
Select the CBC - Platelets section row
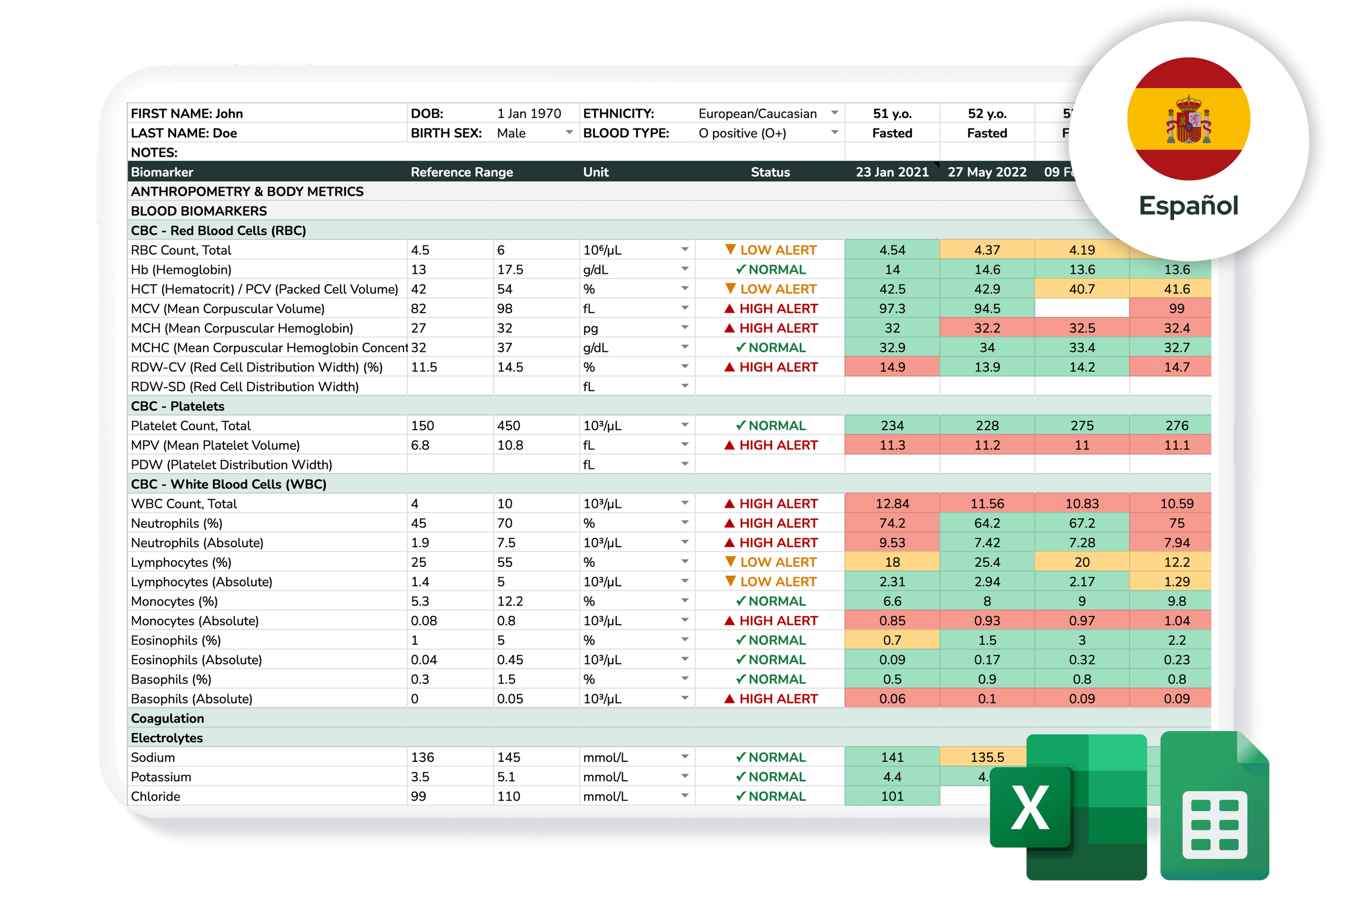(669, 406)
